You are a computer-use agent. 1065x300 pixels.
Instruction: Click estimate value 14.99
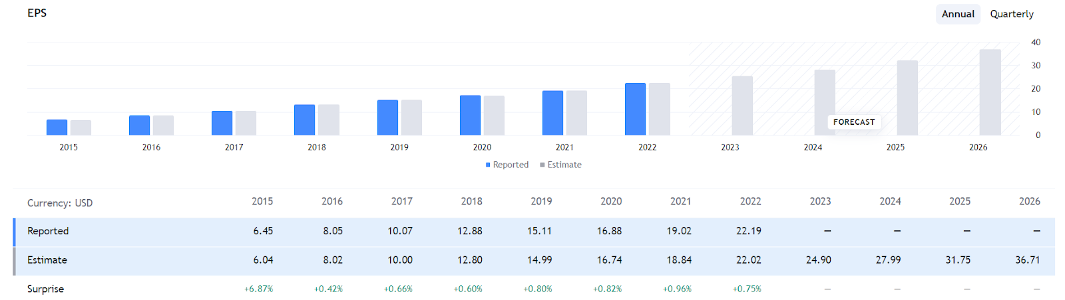tap(539, 260)
